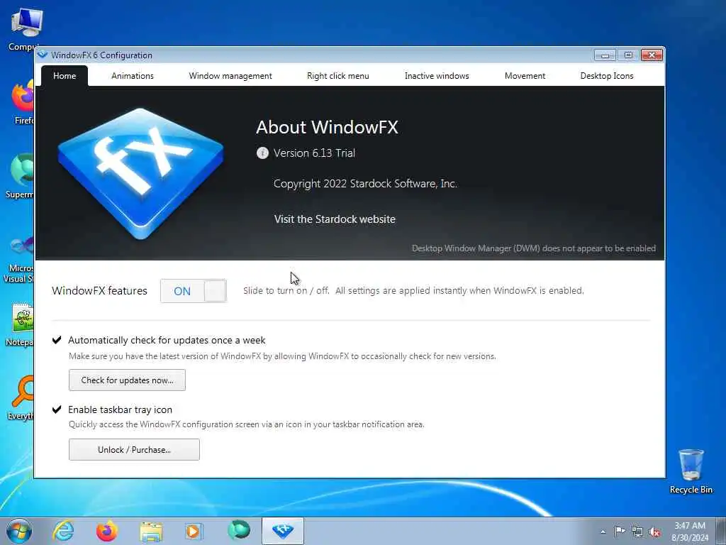The width and height of the screenshot is (726, 545).
Task: Show hidden tray icons arrow
Action: [603, 532]
